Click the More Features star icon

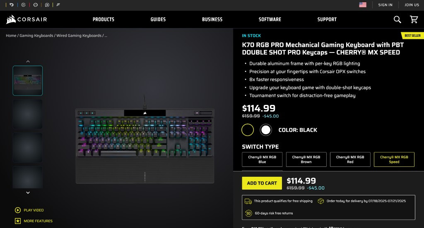[x=18, y=221]
